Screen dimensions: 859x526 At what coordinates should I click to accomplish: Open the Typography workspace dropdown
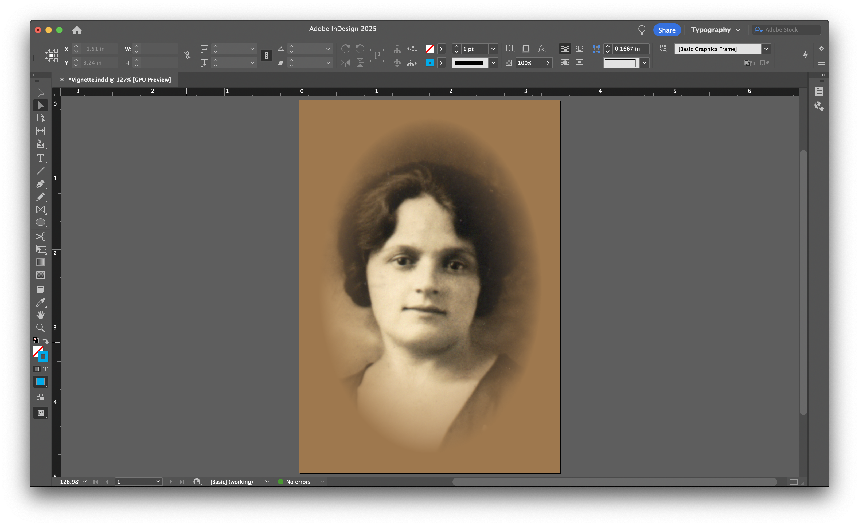click(x=715, y=30)
